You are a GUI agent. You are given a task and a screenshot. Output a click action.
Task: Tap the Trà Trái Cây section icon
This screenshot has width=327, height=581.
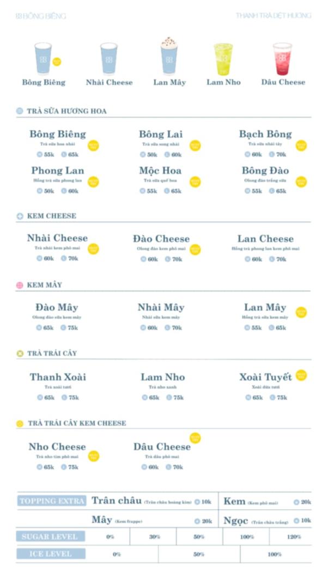(x=20, y=354)
